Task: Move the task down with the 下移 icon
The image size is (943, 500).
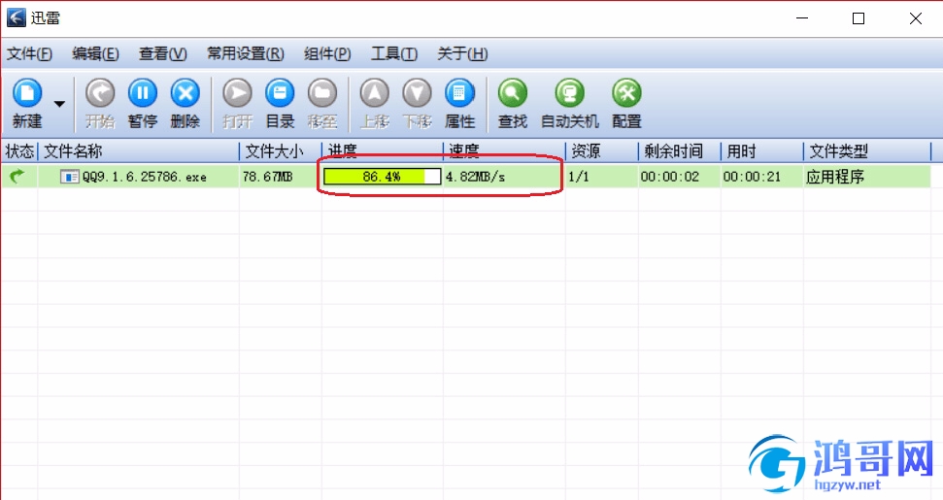Action: [418, 94]
